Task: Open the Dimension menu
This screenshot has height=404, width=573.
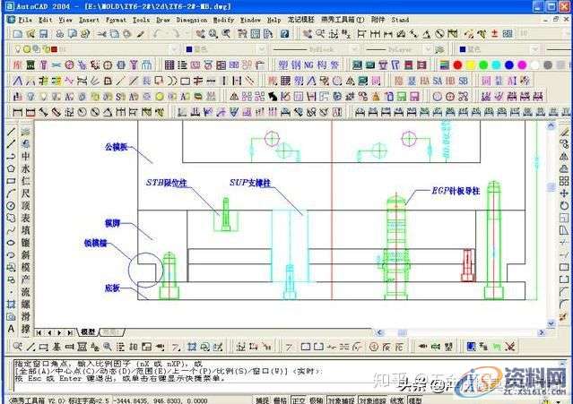Action: pos(192,19)
